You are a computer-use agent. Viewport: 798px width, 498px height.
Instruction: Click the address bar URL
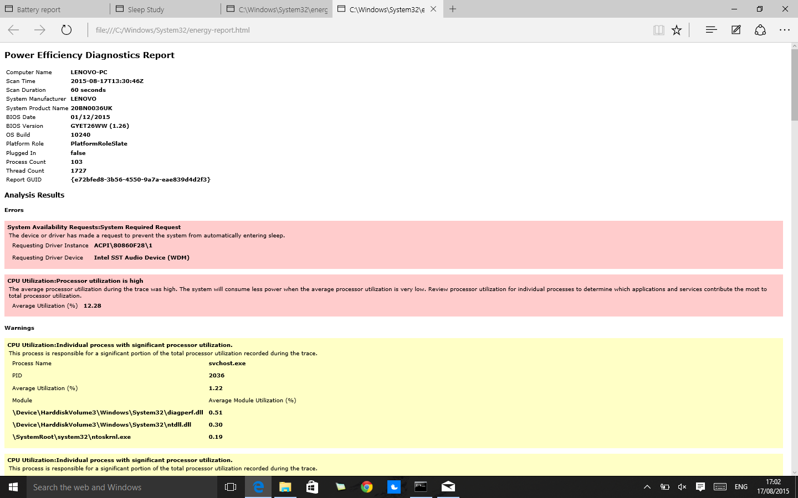click(172, 30)
